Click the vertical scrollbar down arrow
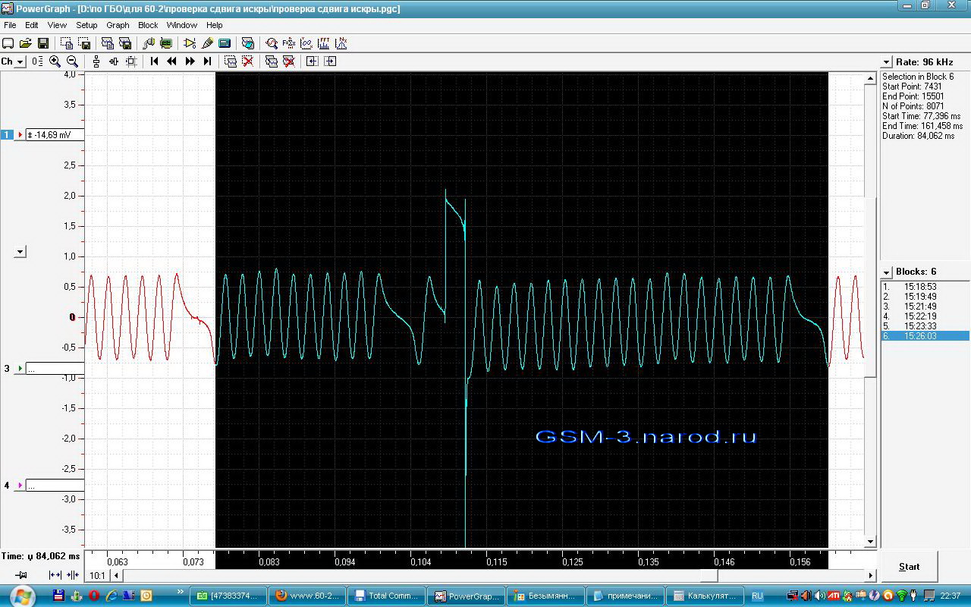The height and width of the screenshot is (607, 971). pos(871,542)
